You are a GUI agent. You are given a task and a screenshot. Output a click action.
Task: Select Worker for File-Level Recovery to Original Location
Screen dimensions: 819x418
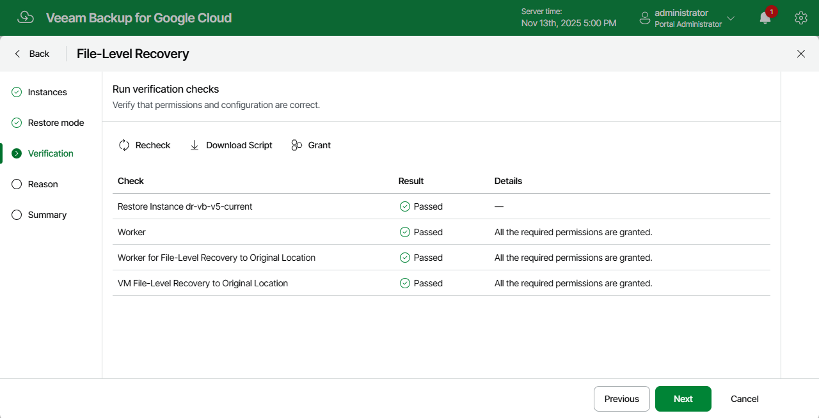tap(216, 258)
